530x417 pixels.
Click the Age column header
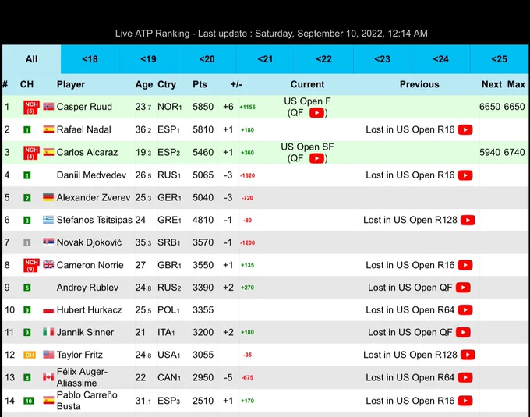coord(144,84)
